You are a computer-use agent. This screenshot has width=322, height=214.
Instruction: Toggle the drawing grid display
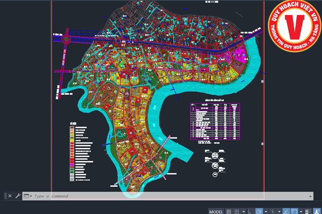229,210
